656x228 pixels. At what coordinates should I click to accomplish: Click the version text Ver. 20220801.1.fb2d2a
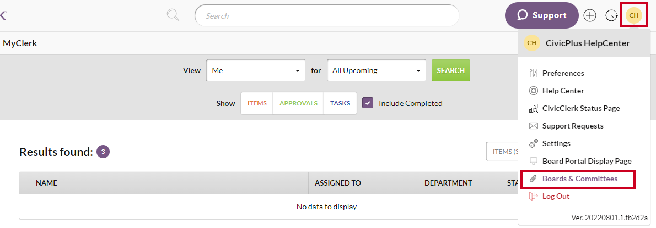pos(609,218)
